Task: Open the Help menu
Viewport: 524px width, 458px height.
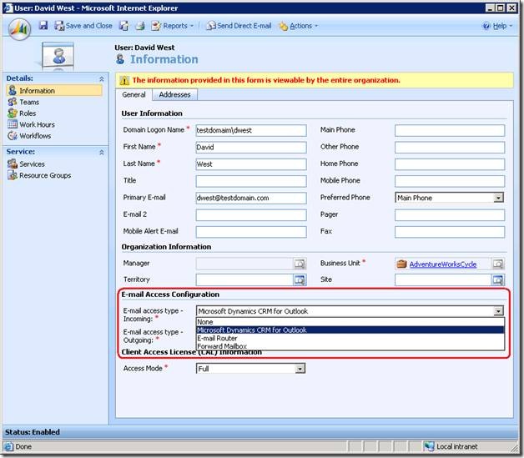Action: tap(496, 26)
